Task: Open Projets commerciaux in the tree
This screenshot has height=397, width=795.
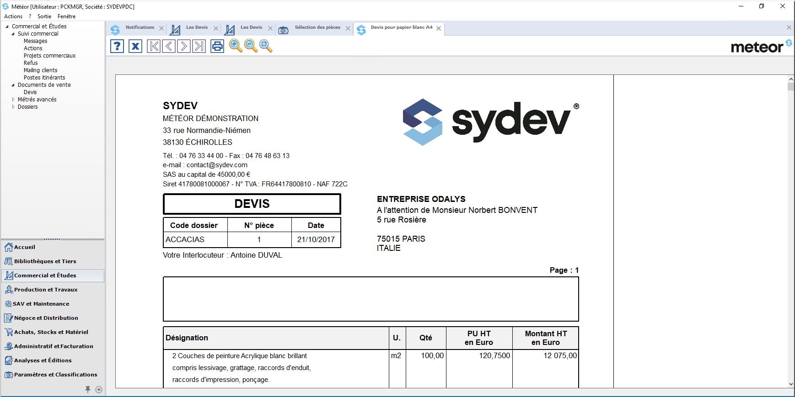Action: coord(49,56)
